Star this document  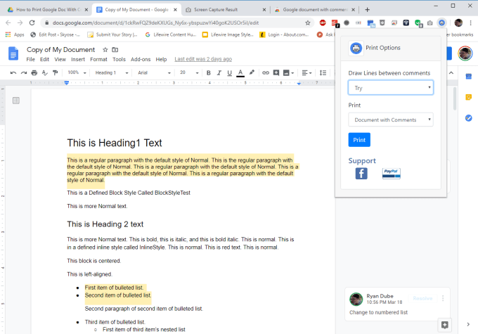point(105,50)
